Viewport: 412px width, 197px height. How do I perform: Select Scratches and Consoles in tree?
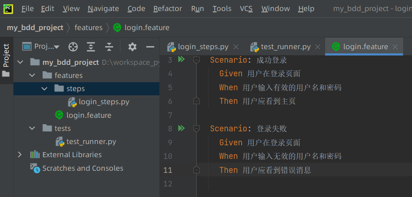[x=82, y=168]
